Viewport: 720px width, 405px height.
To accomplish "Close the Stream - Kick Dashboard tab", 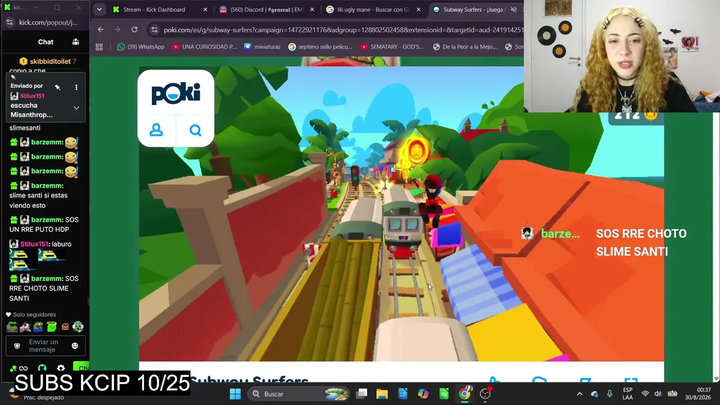I will point(205,10).
